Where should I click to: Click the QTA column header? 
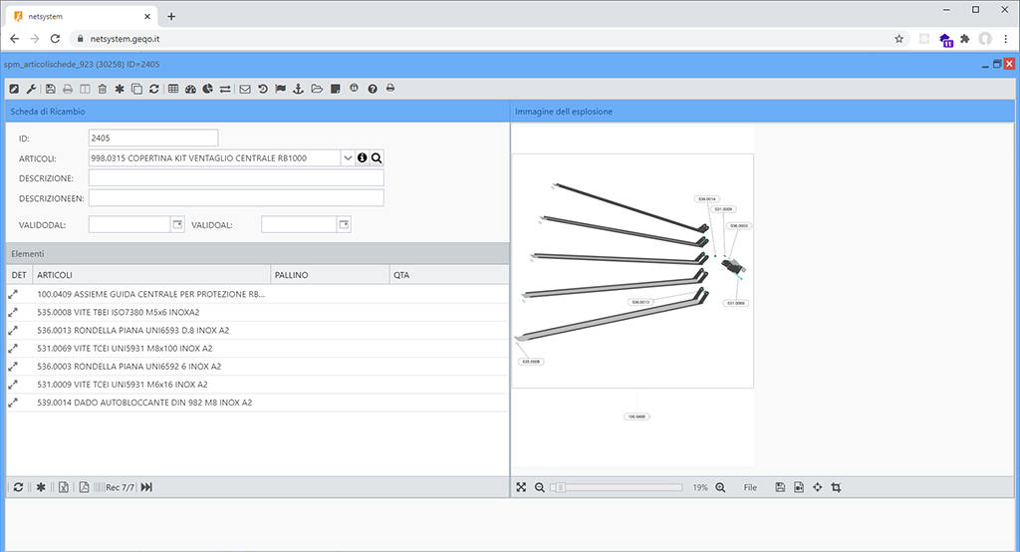pos(448,274)
